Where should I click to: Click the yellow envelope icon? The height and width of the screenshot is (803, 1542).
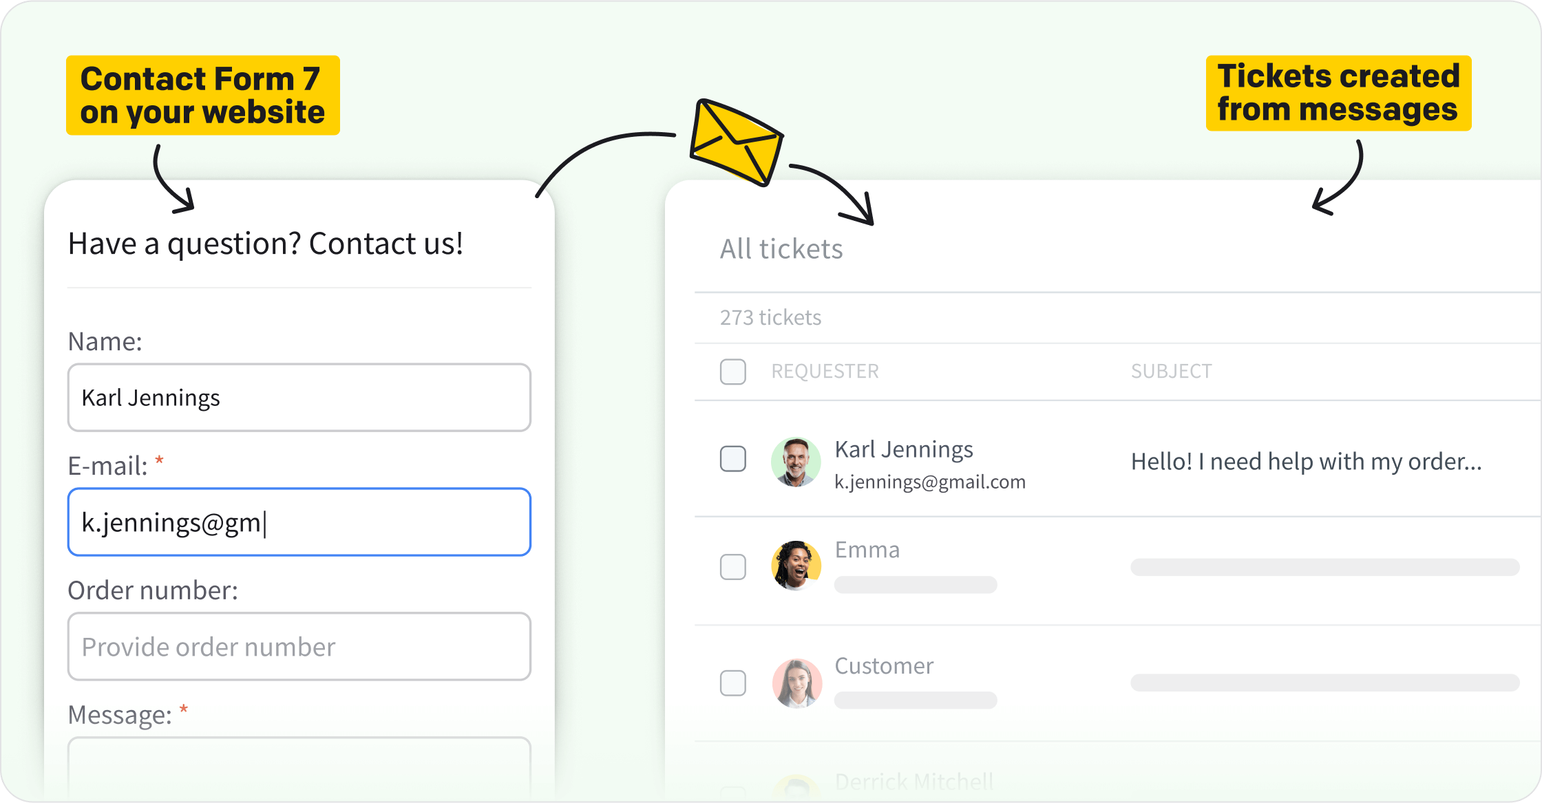pyautogui.click(x=736, y=143)
